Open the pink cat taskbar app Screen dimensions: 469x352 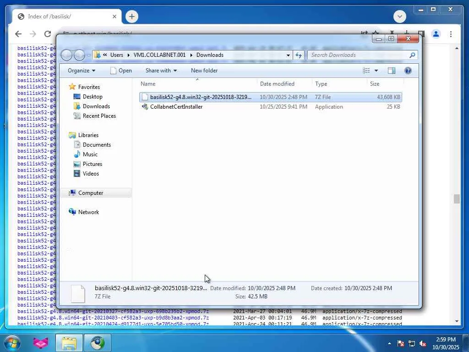(40, 343)
